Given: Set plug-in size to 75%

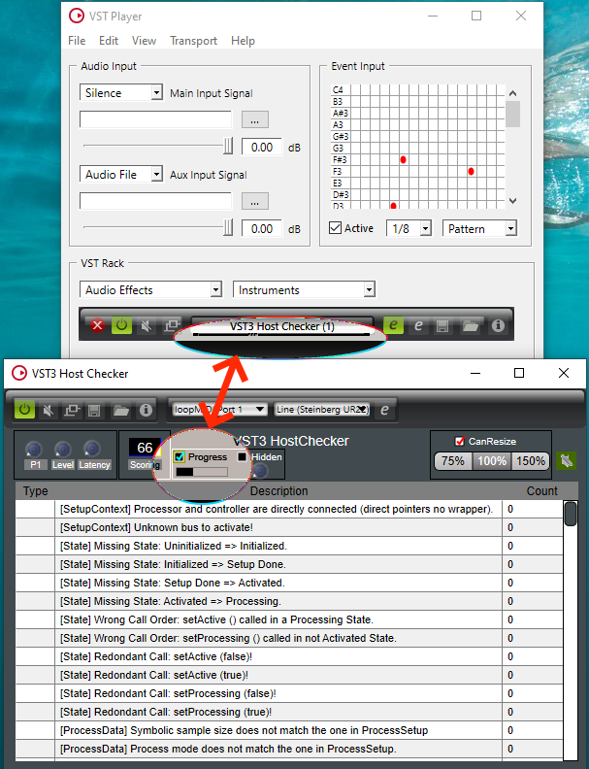Looking at the screenshot, I should point(453,461).
